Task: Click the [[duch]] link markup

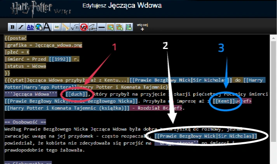Action: click(77, 94)
